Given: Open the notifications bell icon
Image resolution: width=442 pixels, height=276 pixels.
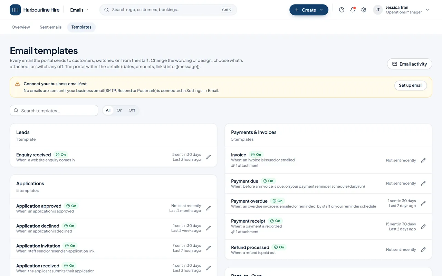Looking at the screenshot, I should coord(353,10).
